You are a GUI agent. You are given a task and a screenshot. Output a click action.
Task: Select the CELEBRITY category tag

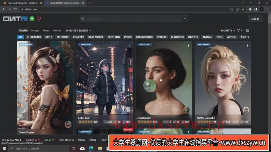click(62, 37)
